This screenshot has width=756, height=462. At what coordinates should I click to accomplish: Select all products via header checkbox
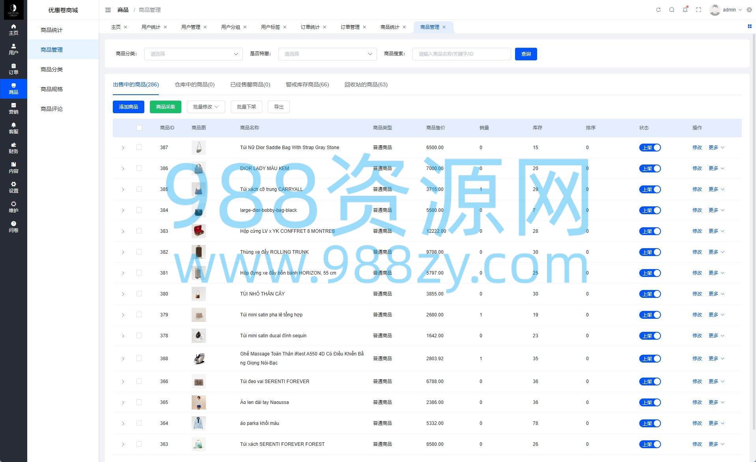pos(139,128)
